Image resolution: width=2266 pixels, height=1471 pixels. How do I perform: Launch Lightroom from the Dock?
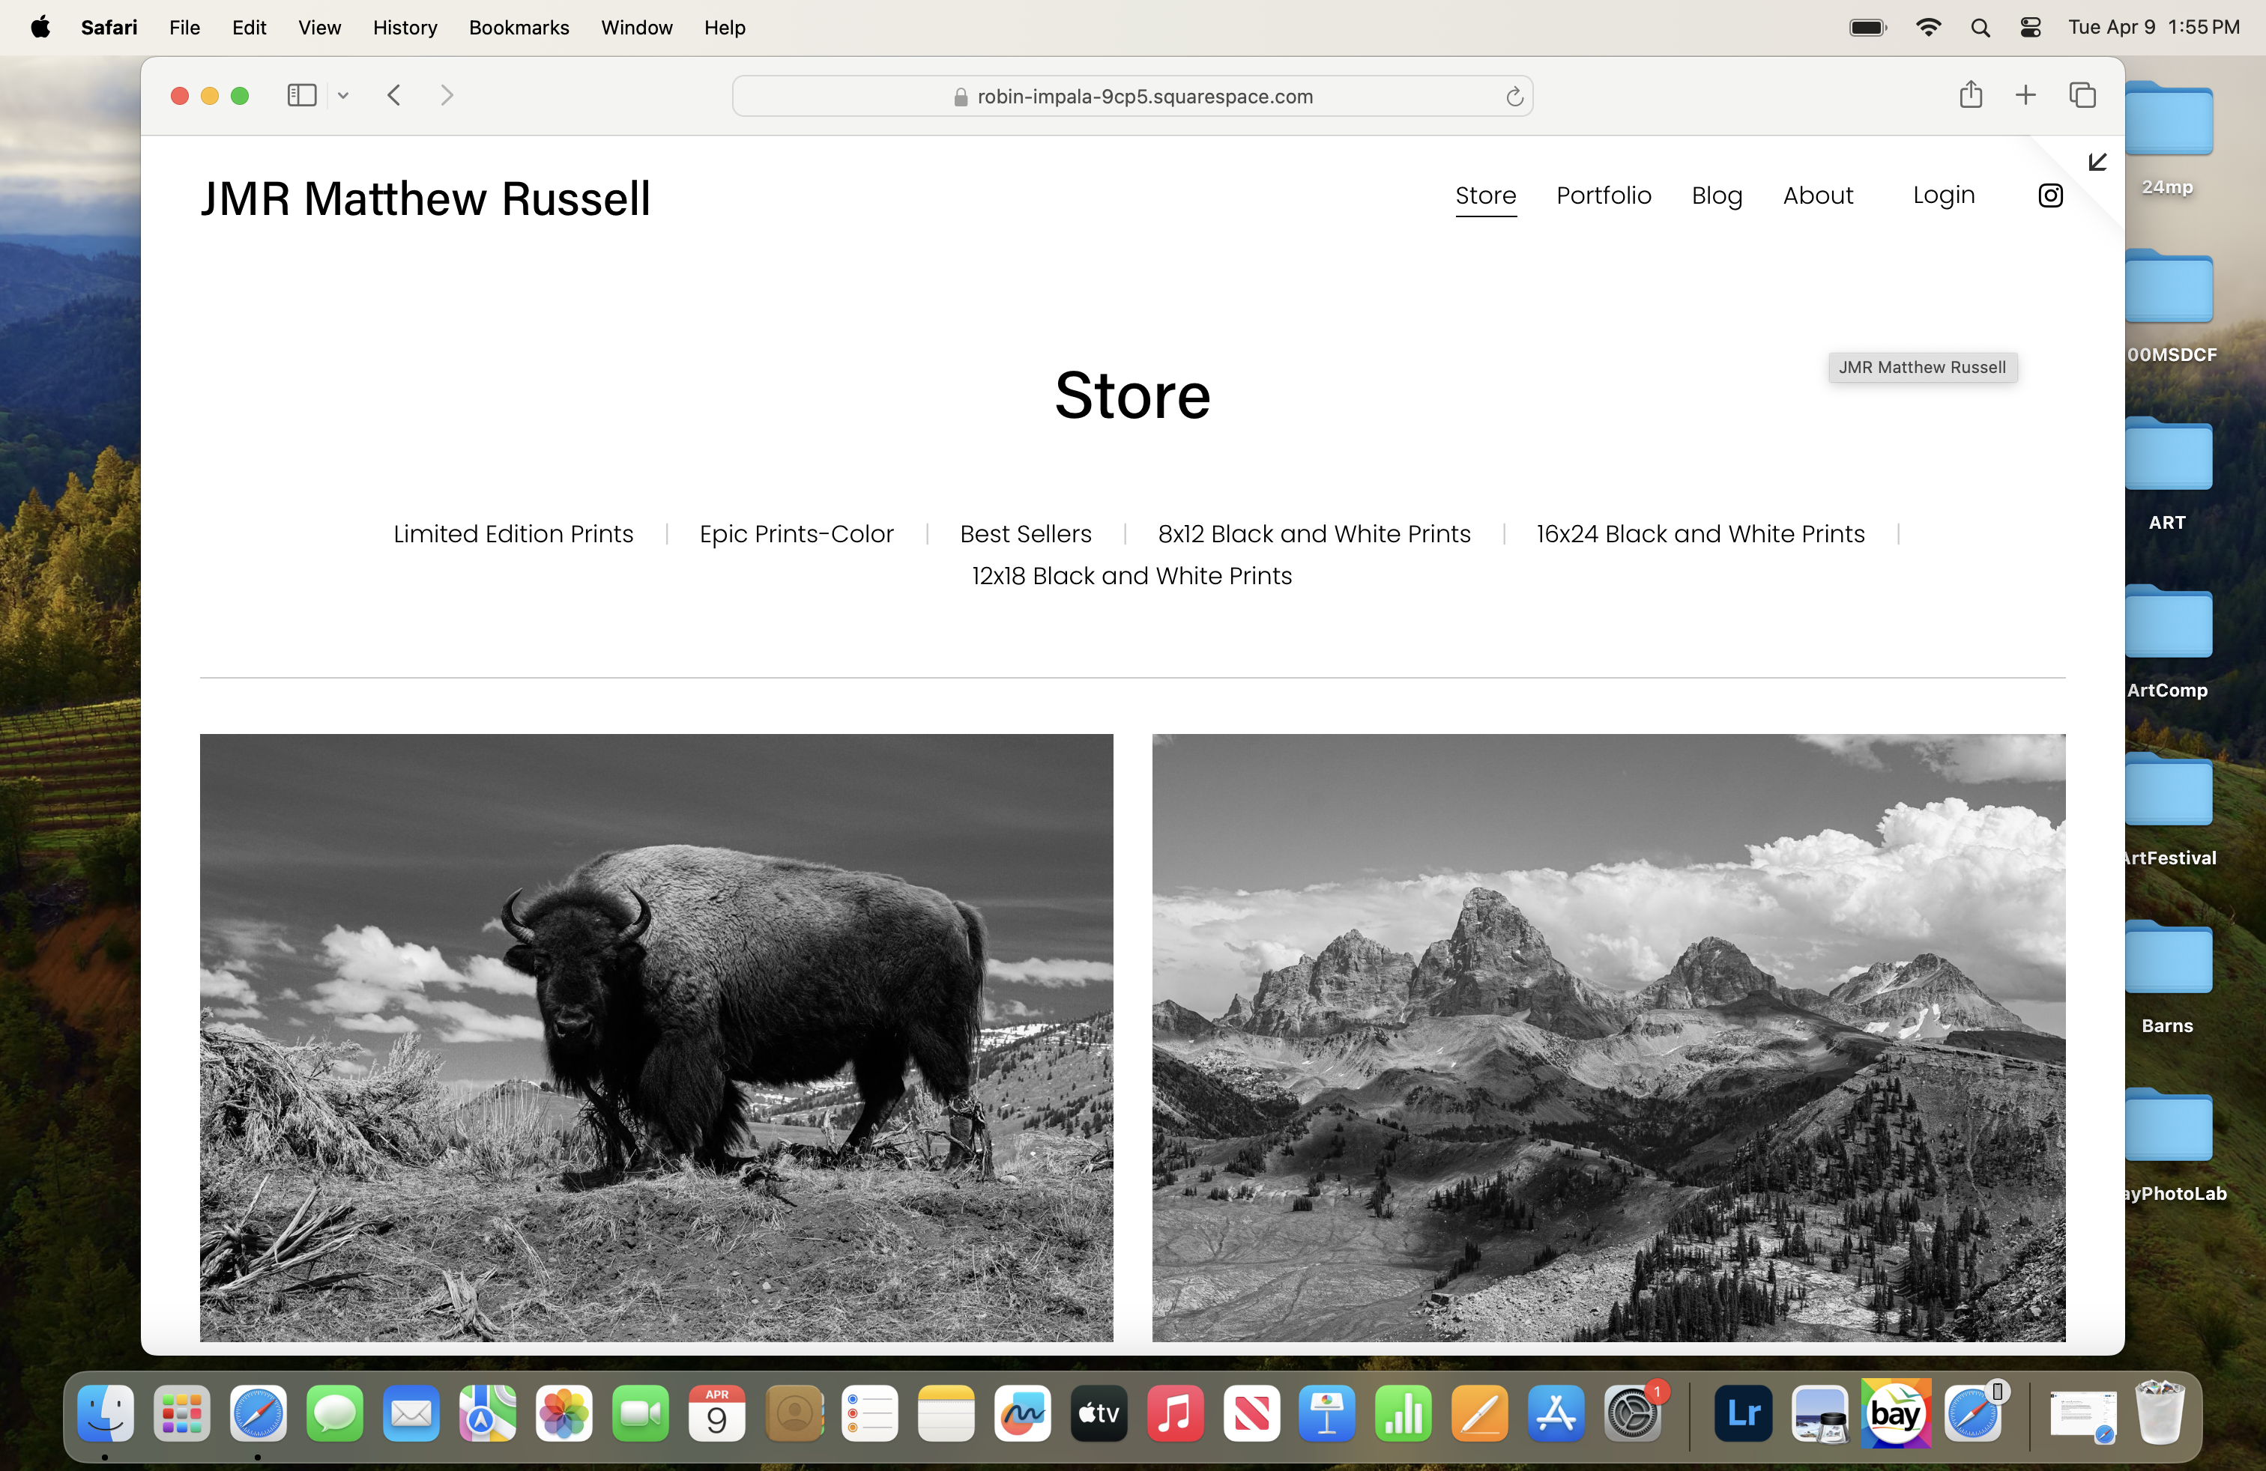pyautogui.click(x=1742, y=1413)
